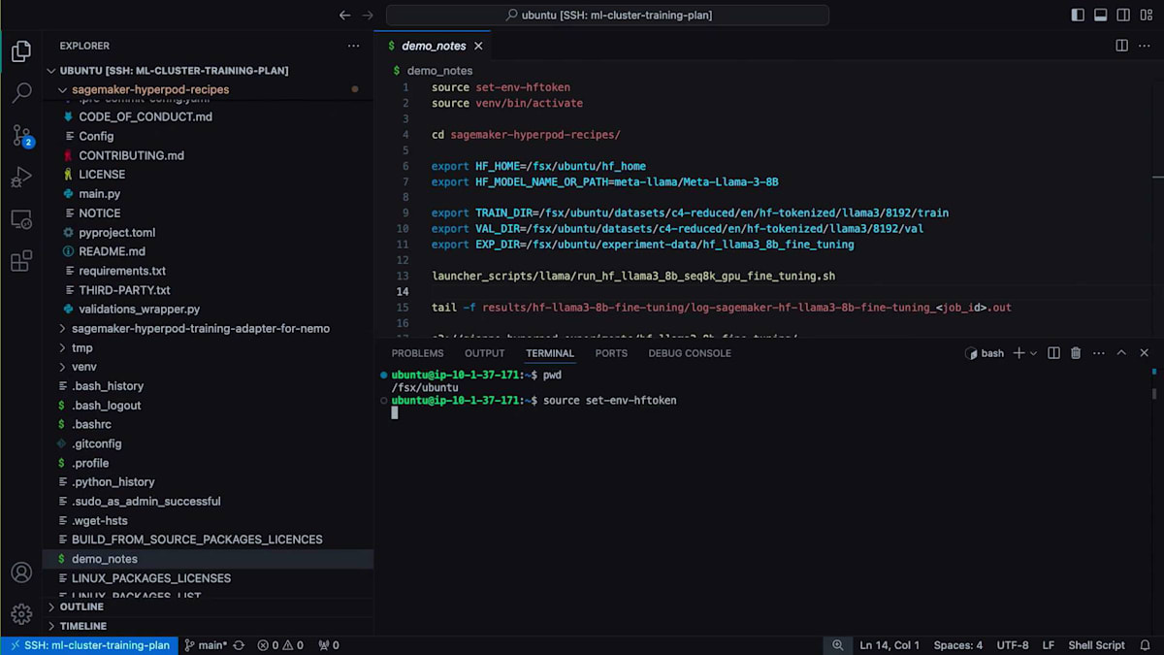The width and height of the screenshot is (1164, 655).
Task: Switch to the PORTS panel tab
Action: click(611, 353)
